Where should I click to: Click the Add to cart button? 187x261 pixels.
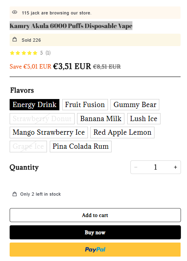[95, 215]
